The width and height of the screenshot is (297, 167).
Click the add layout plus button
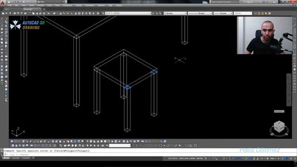point(33,158)
